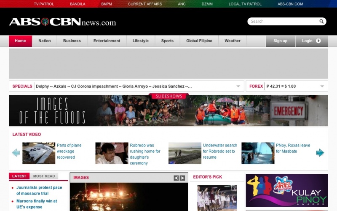Click the Sign up button
This screenshot has width=337, height=211.
point(280,41)
